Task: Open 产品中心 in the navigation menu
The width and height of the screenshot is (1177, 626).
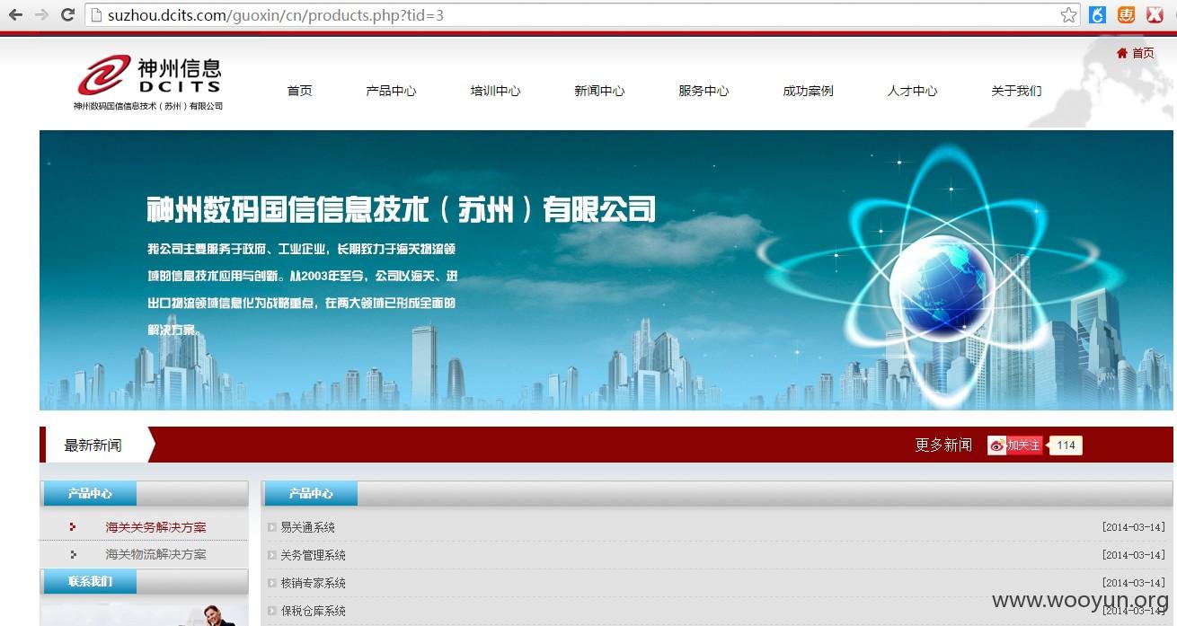Action: pyautogui.click(x=391, y=91)
